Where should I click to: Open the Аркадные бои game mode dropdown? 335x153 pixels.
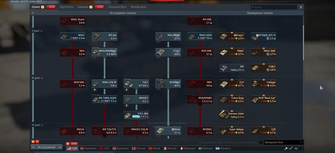click(x=284, y=142)
